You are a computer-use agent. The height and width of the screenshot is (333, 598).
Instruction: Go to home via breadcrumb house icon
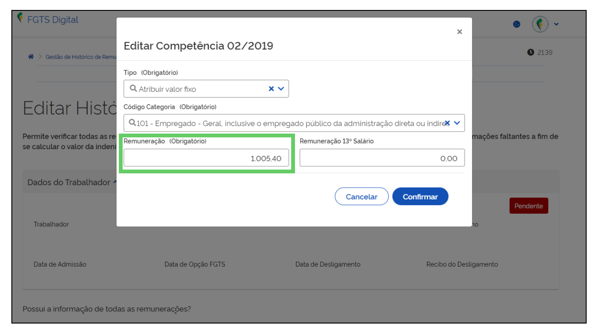[31, 56]
